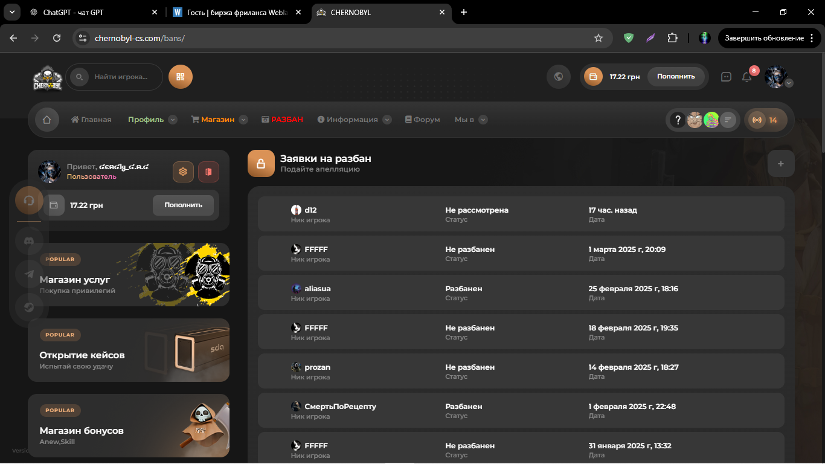This screenshot has width=825, height=464.
Task: Click header Пополнить button
Action: click(x=676, y=77)
